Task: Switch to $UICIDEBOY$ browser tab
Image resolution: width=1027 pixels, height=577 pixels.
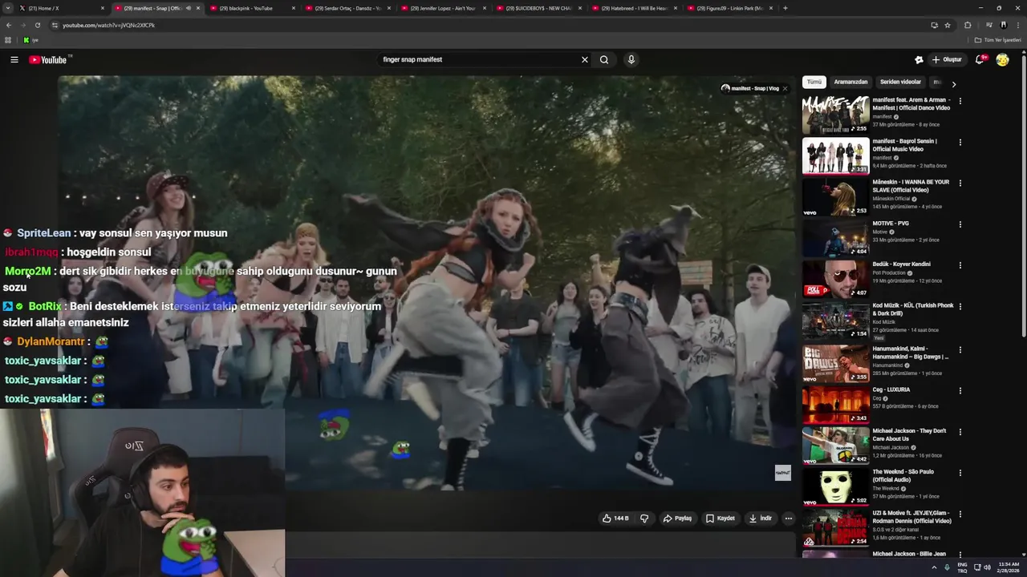Action: pos(538,8)
